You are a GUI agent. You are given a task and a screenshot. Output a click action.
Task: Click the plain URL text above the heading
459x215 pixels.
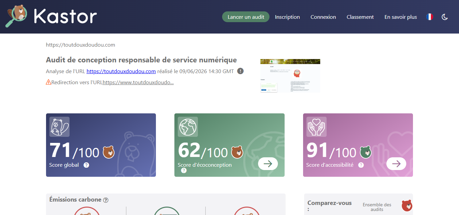(81, 45)
